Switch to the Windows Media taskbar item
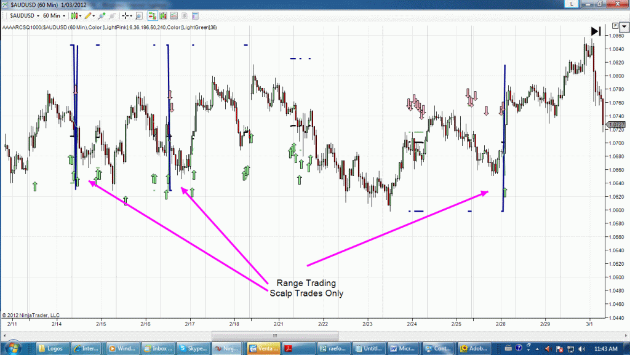 (x=122, y=349)
